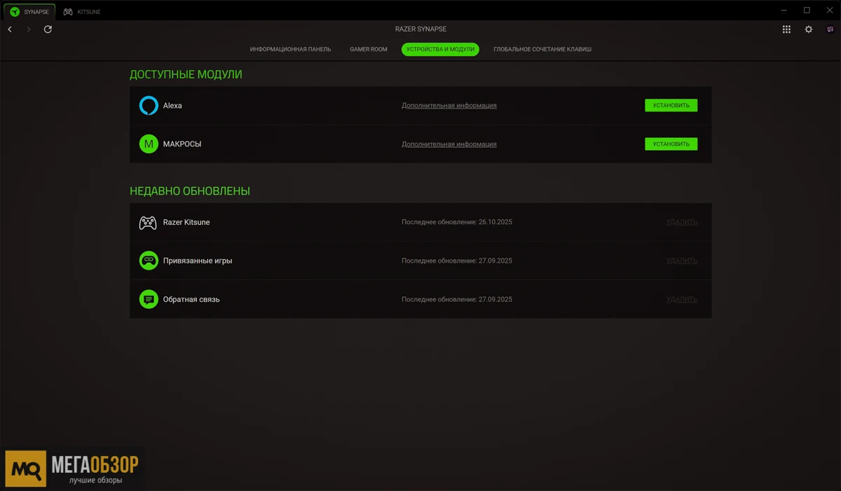Image resolution: width=841 pixels, height=491 pixels.
Task: Install the Макросы module
Action: coord(671,144)
